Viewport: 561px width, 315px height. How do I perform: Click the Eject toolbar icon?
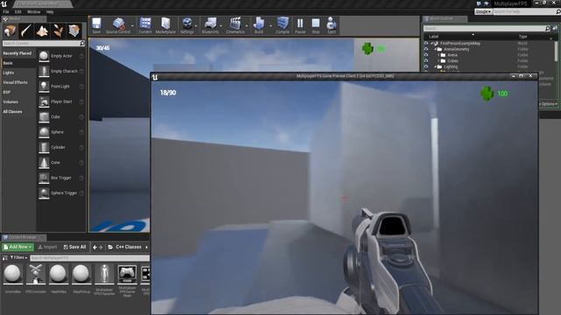point(331,25)
